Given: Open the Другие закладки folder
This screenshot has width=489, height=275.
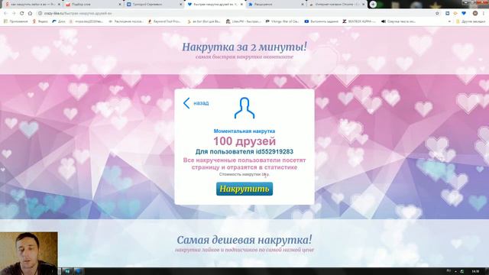Looking at the screenshot, I should pos(471,21).
